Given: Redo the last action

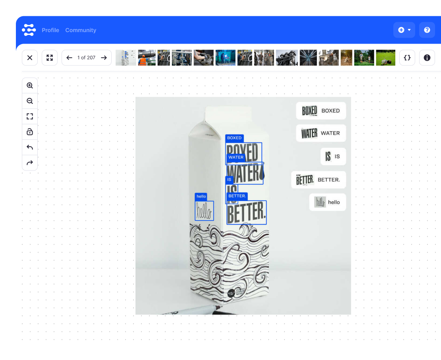Looking at the screenshot, I should point(30,163).
